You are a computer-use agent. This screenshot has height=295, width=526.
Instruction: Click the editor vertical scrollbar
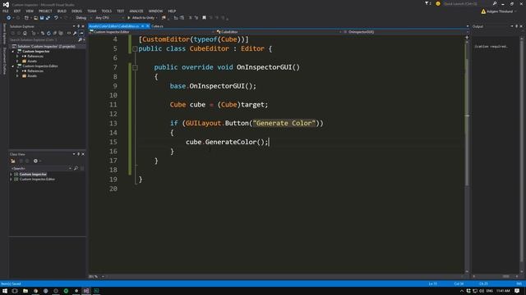pos(467,154)
